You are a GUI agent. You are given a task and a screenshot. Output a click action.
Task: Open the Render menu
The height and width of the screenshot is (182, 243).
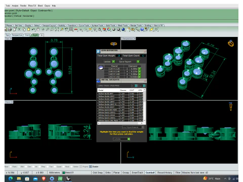click(23, 6)
